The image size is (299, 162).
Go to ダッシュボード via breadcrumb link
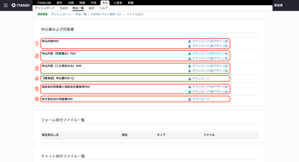pos(61,14)
